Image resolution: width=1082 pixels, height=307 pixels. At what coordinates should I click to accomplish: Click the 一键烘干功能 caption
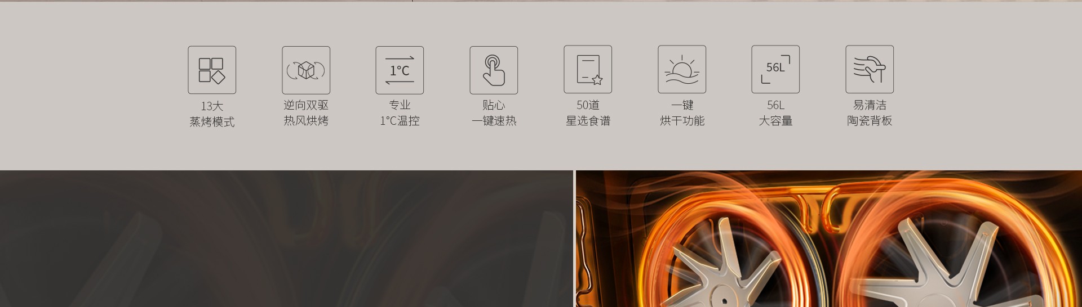(682, 113)
